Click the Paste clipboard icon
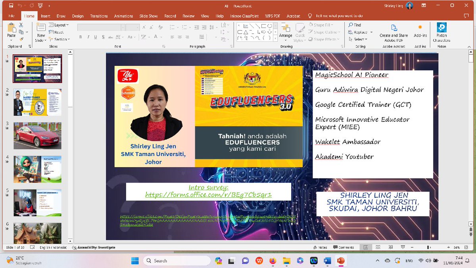Screen dimensions: 476x268 tap(12, 28)
